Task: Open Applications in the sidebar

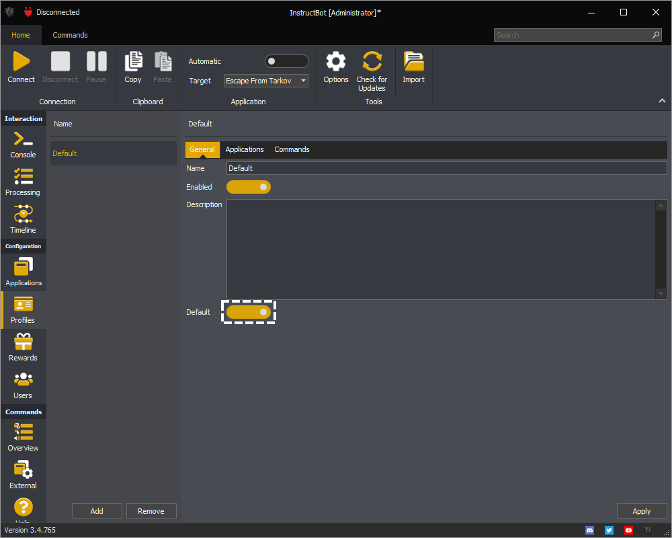Action: click(24, 272)
